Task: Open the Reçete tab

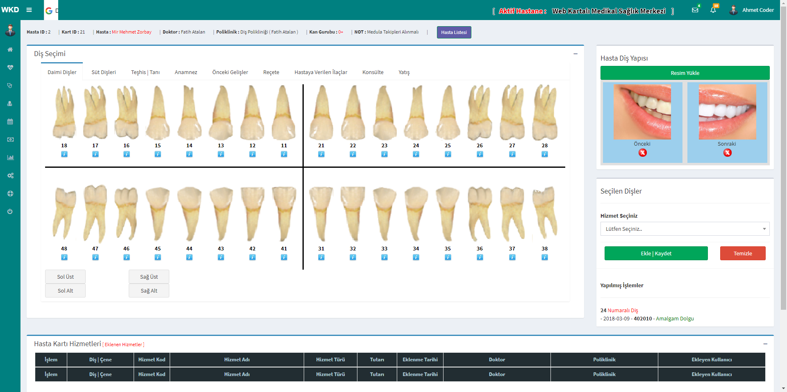Action: 271,72
